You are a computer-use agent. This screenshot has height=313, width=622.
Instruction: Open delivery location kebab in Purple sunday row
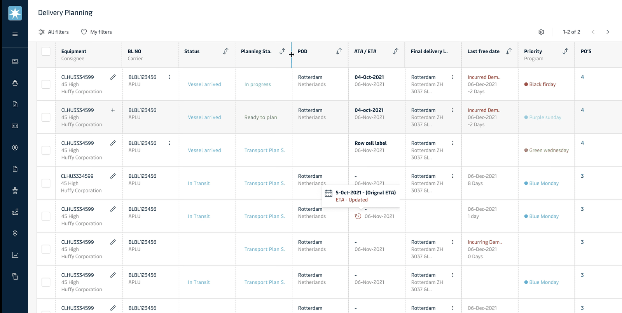452,110
